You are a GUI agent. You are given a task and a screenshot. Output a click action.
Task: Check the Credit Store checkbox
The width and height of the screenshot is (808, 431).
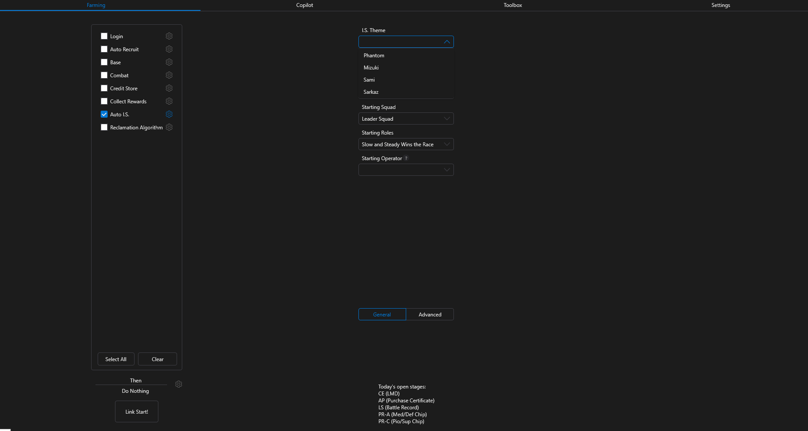coord(104,88)
